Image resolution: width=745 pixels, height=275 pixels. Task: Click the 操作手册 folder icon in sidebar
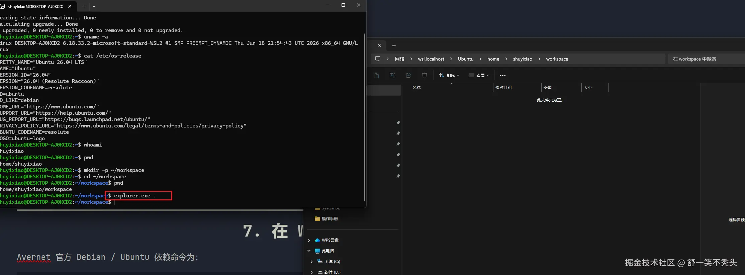[317, 219]
